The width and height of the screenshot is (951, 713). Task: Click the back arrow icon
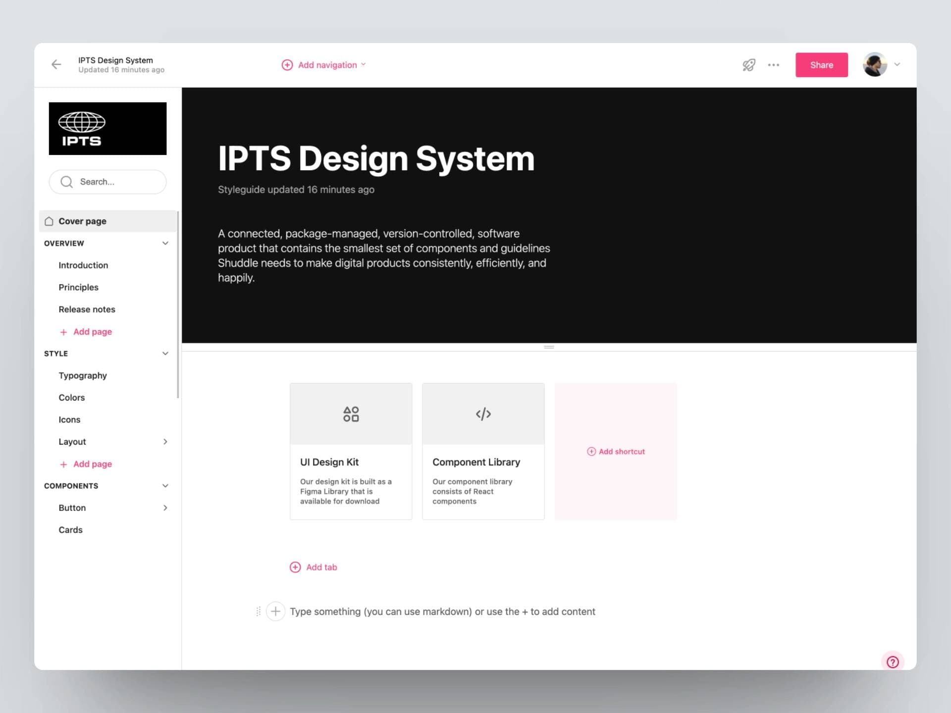coord(56,64)
